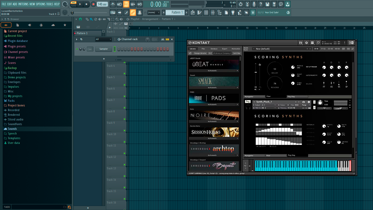
Task: Click the browser favorites star tab icon
Action: pos(65,25)
